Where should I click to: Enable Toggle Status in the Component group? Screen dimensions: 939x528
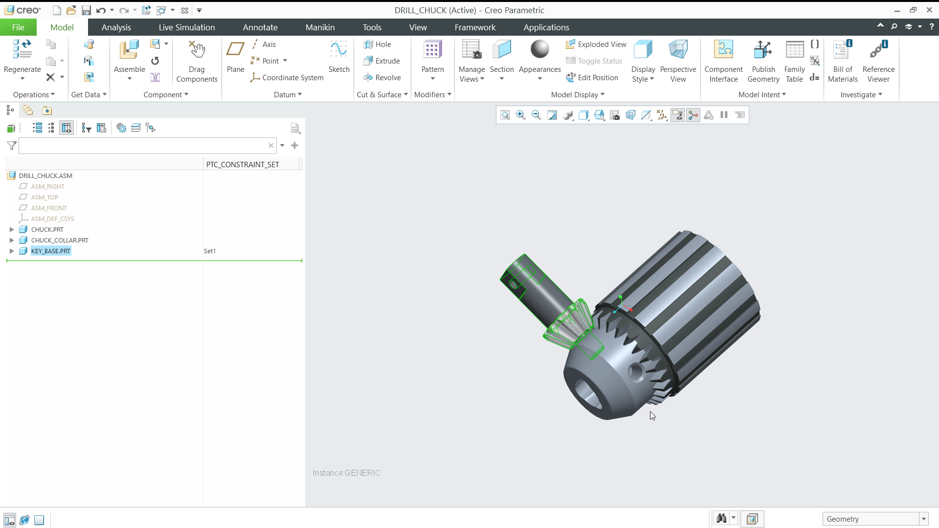click(593, 61)
